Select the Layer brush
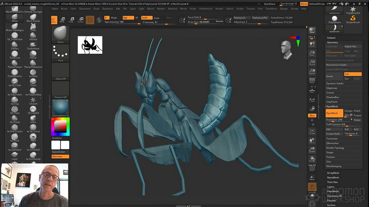Screen dimensions: 369x207 point(15,156)
